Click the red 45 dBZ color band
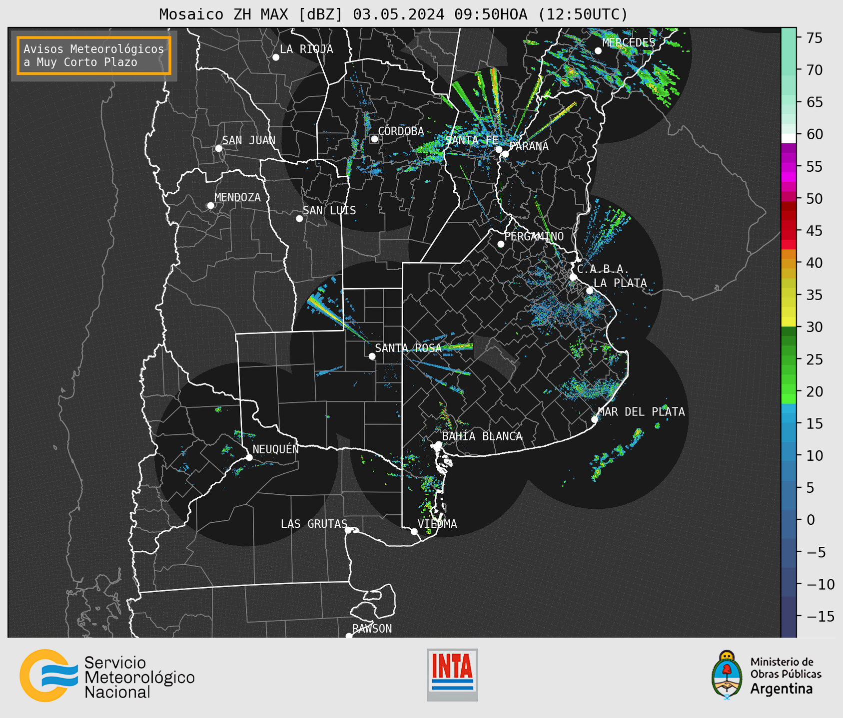 coord(789,231)
